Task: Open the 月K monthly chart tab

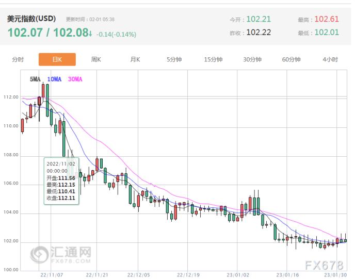Action: pyautogui.click(x=135, y=59)
